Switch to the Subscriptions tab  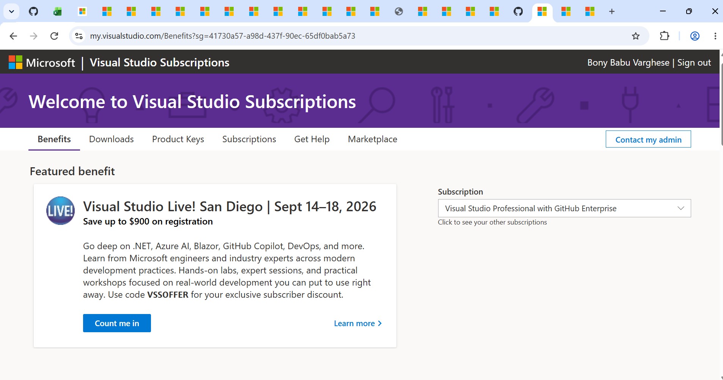tap(249, 139)
